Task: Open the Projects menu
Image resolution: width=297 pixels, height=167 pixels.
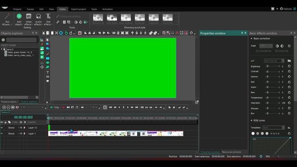Action: pos(17,9)
